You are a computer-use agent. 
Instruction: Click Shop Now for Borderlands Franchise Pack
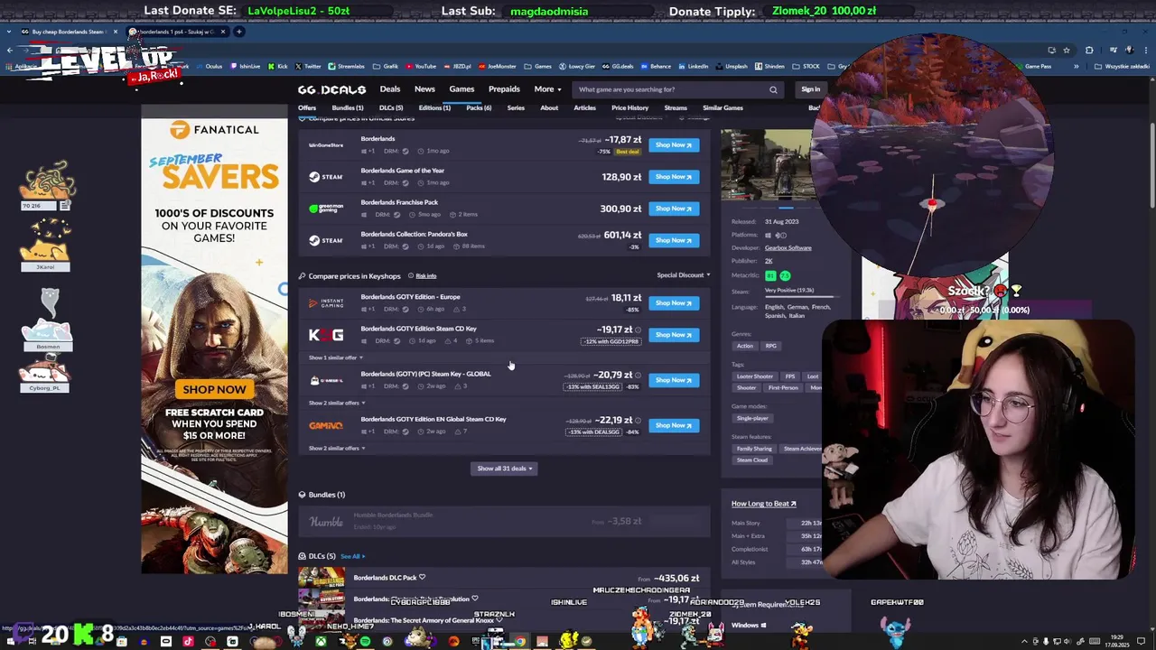[x=674, y=209]
